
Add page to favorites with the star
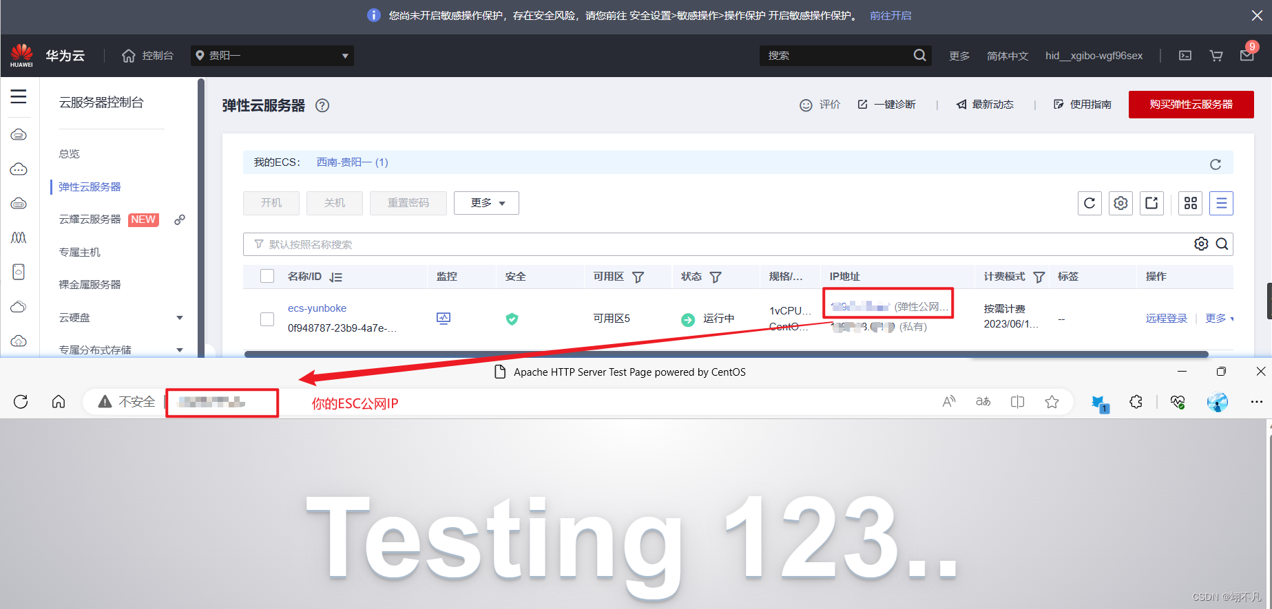coord(1052,402)
